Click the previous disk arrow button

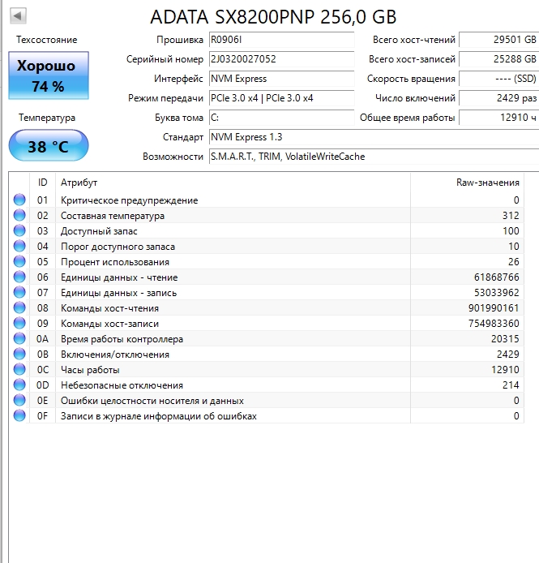click(18, 15)
